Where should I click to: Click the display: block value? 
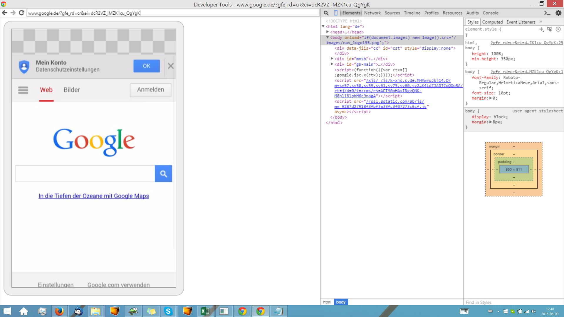499,117
